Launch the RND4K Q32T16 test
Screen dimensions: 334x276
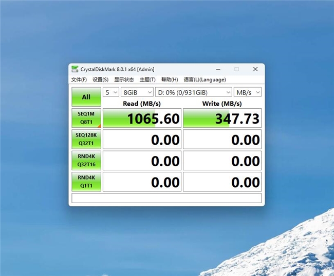tap(86, 161)
